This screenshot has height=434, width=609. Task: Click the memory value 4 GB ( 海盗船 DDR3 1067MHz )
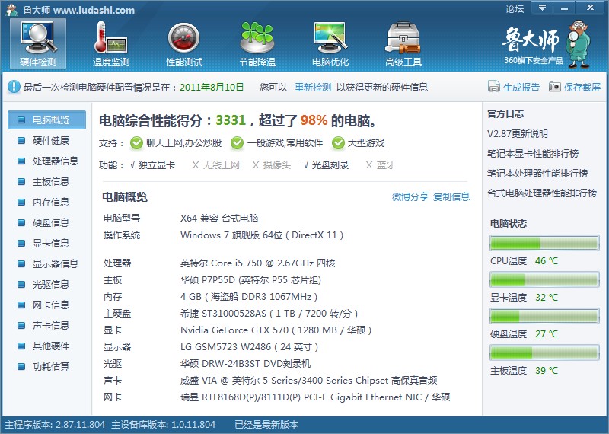[249, 297]
